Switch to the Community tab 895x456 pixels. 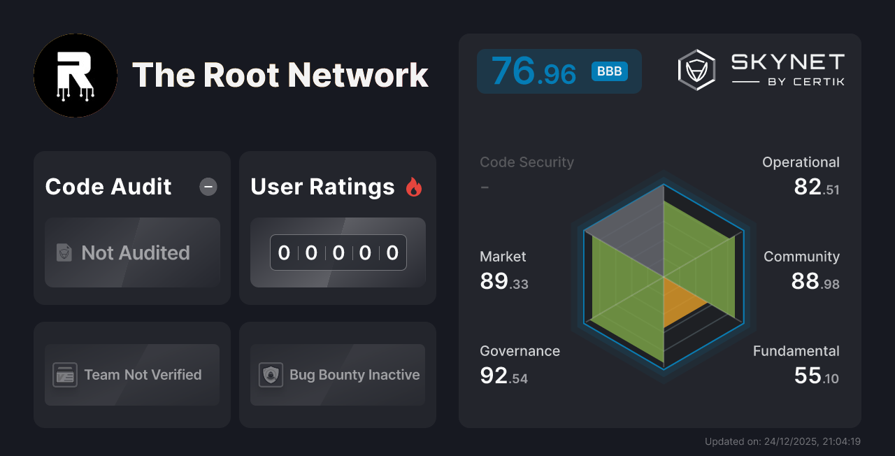pos(801,269)
